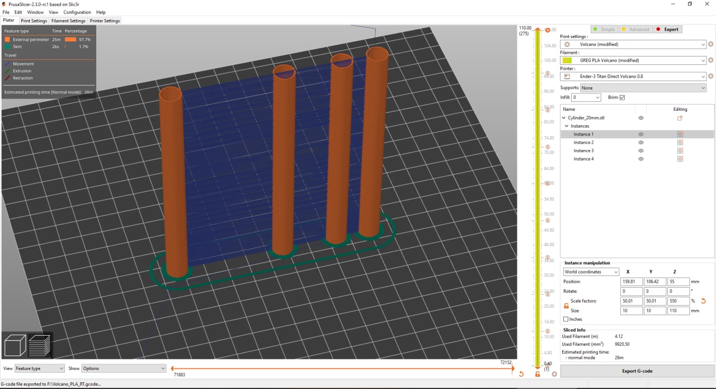The height and width of the screenshot is (389, 716).
Task: Click the Position X input field
Action: pos(632,282)
